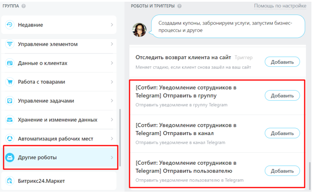Click the Битрикс24.Маркет bag icon
The height and width of the screenshot is (196, 314).
9,181
